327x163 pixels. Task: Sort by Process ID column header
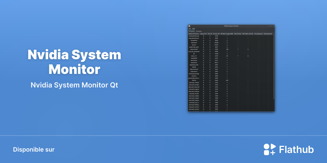216,34
